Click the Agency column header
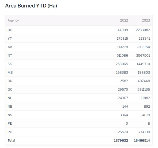This screenshot has height=148, width=158. pyautogui.click(x=13, y=20)
